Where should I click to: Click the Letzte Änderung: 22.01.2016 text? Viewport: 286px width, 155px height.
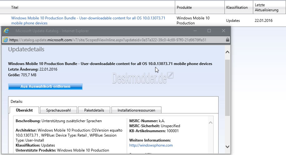tap(33, 69)
